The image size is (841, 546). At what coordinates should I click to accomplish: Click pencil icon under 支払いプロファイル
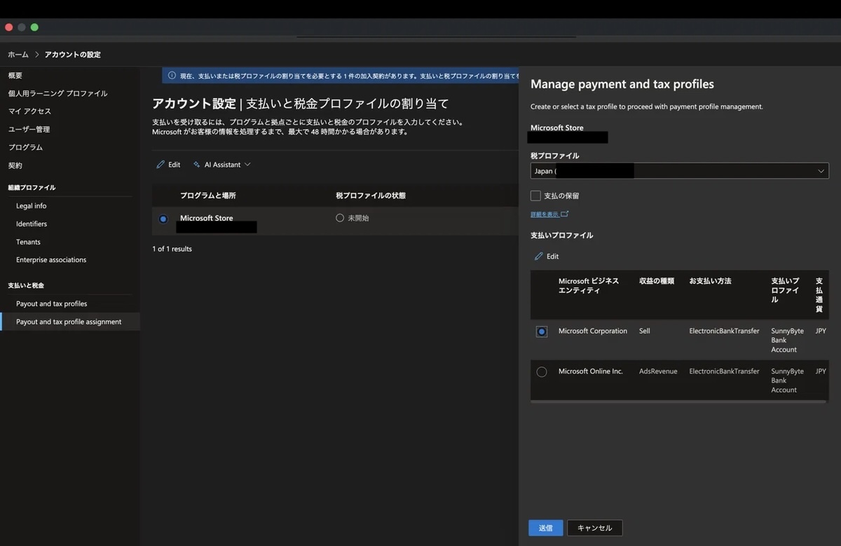[x=539, y=257]
